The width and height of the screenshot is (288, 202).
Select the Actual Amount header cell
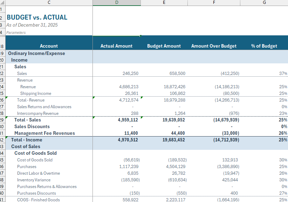(117, 46)
